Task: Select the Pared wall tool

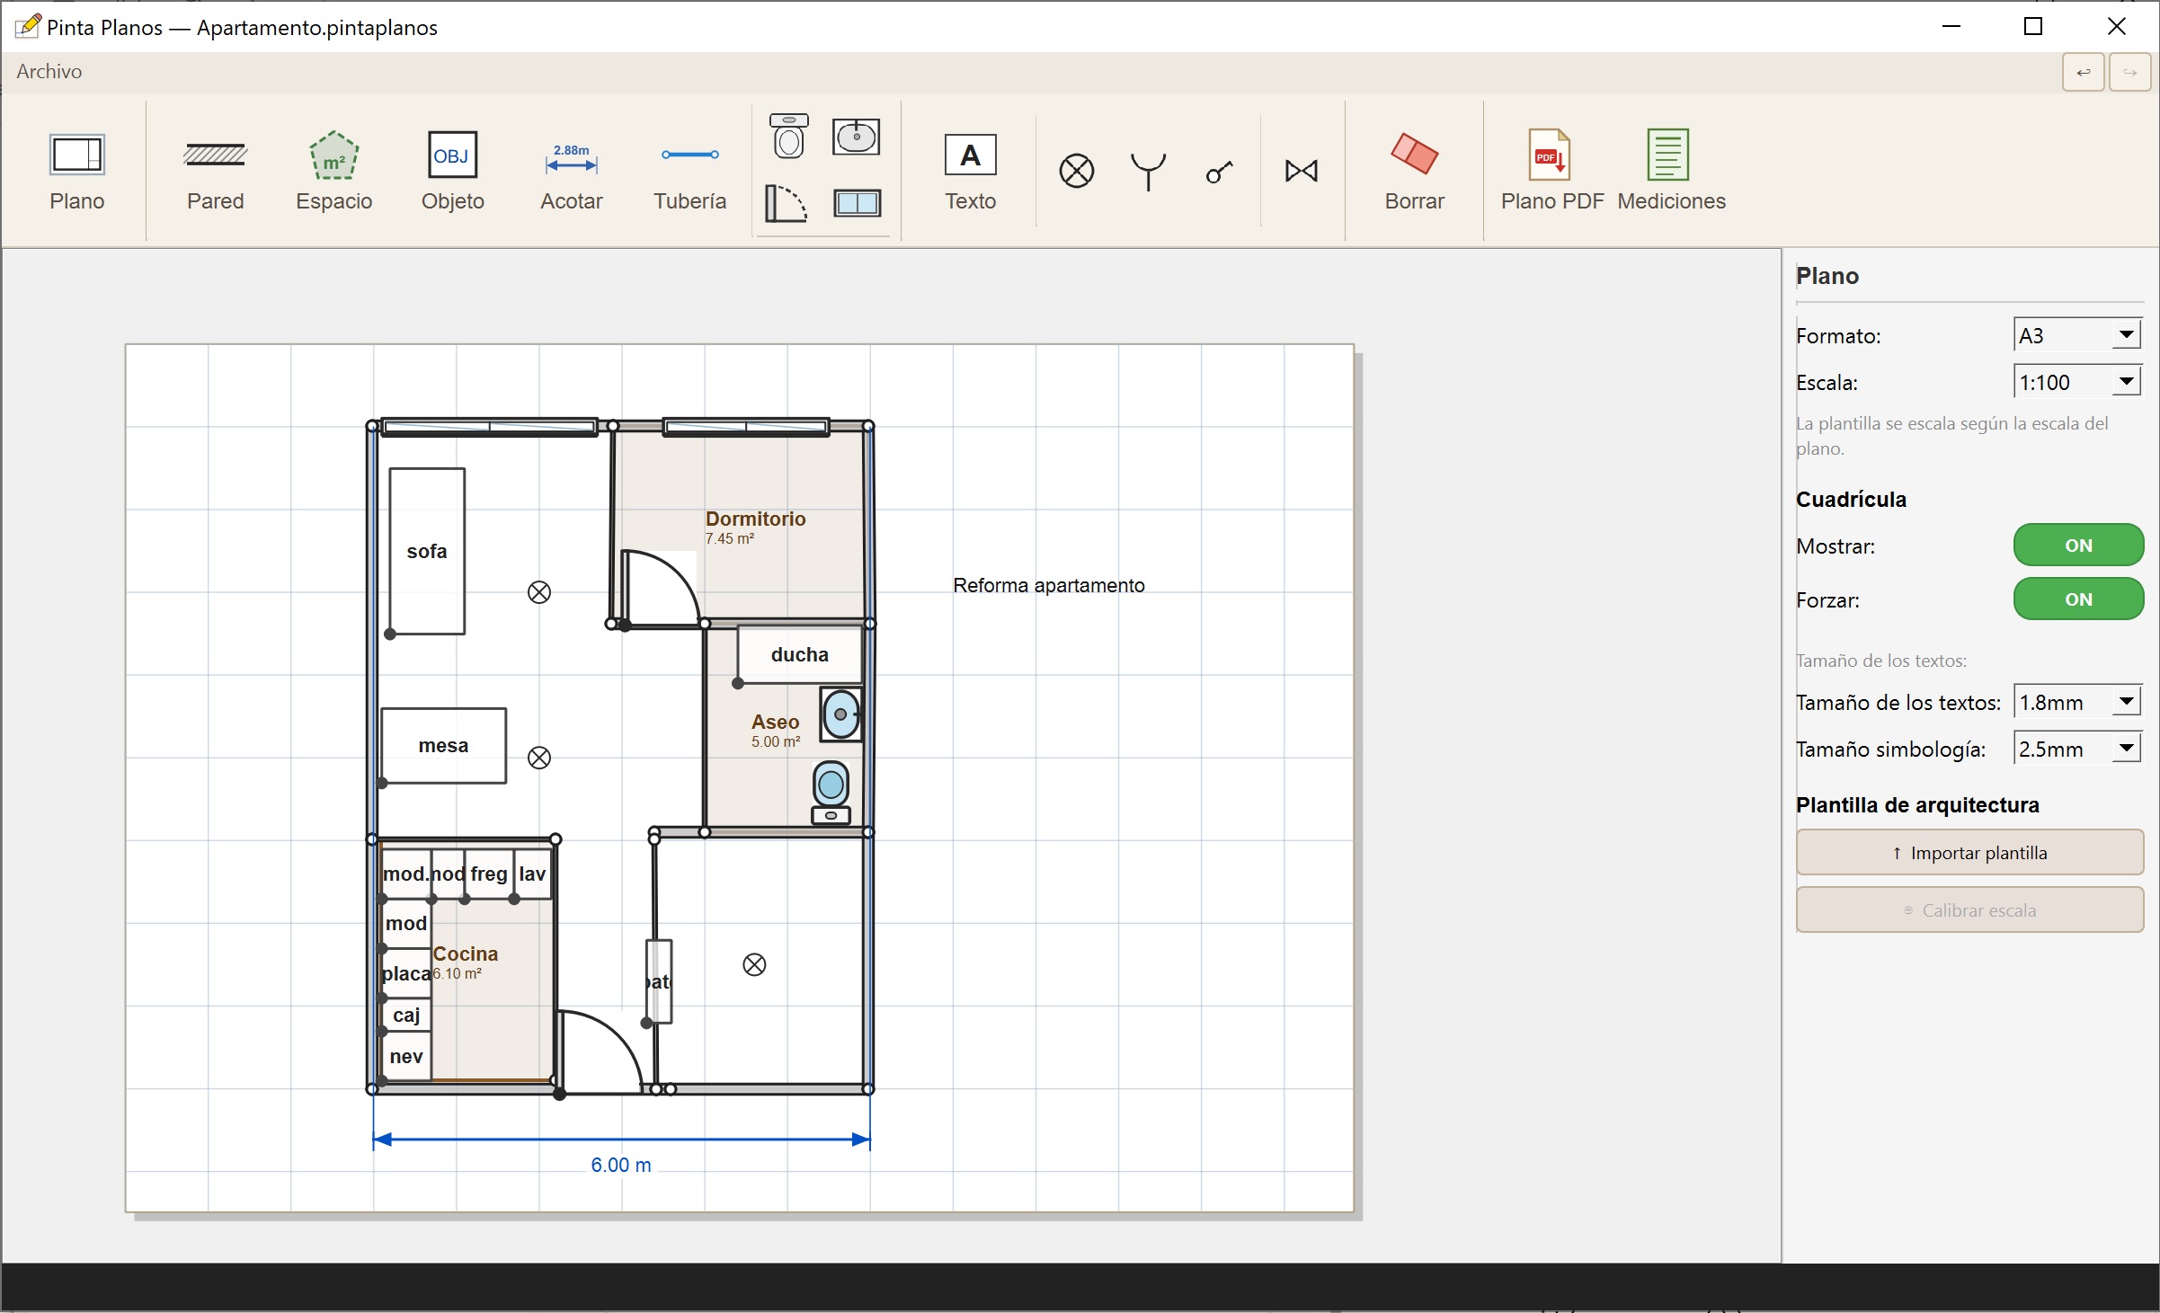Action: [215, 172]
